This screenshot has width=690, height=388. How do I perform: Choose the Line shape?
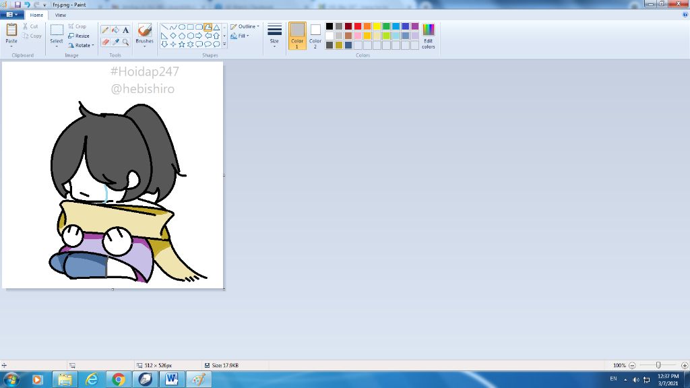[x=164, y=27]
